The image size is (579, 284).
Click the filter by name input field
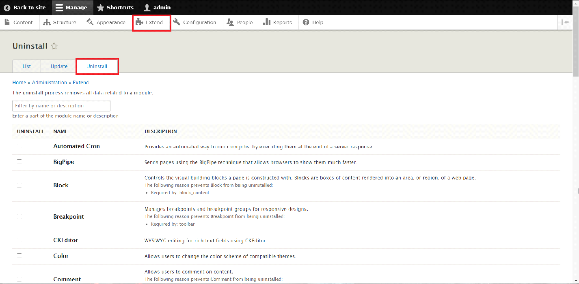click(x=61, y=106)
